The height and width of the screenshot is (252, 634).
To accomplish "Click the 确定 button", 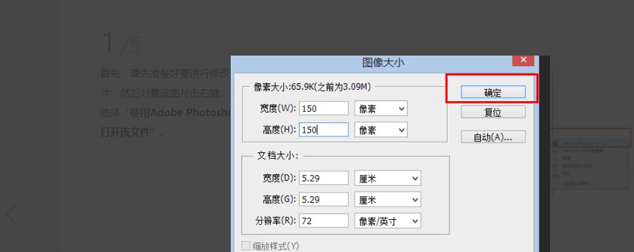I will click(x=493, y=92).
